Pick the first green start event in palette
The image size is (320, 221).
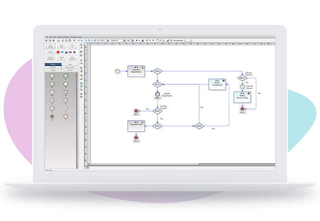(x=52, y=76)
